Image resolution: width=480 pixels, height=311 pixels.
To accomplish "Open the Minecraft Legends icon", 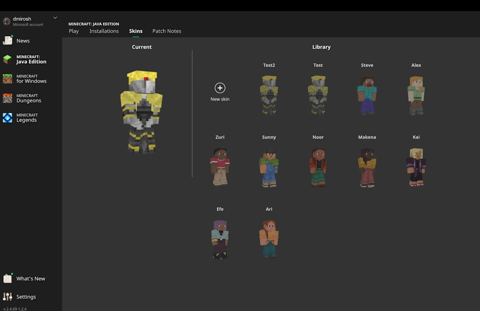I will 8,118.
